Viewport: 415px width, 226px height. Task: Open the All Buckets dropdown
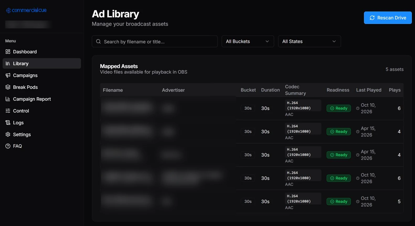click(248, 42)
